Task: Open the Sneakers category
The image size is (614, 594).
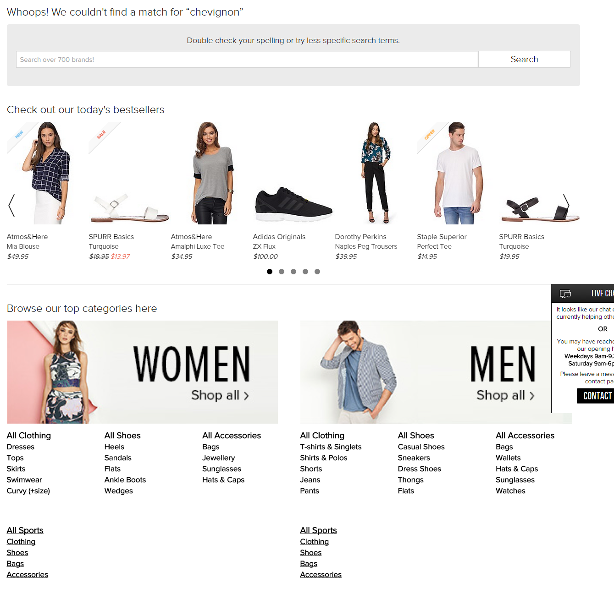Action: click(414, 458)
